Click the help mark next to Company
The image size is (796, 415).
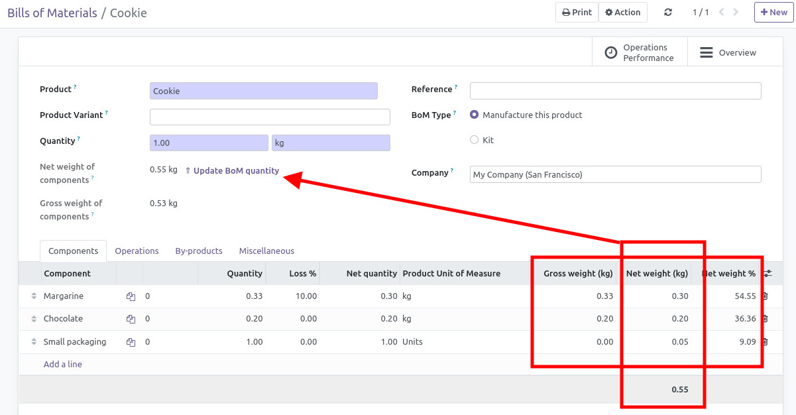[x=452, y=170]
